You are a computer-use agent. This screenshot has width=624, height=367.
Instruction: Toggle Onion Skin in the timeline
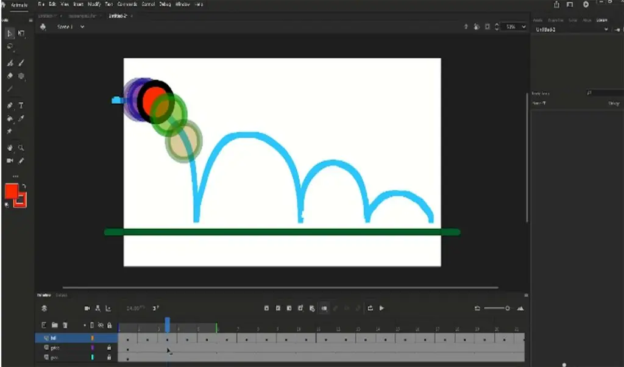click(324, 308)
